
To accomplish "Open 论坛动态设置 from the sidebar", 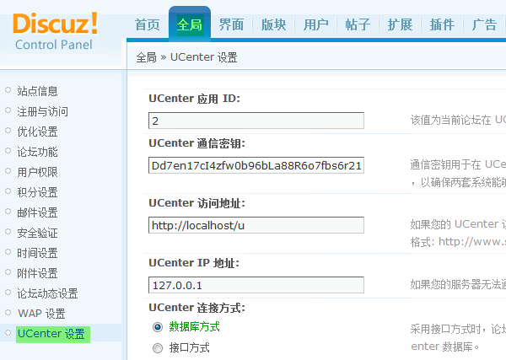I will (47, 293).
